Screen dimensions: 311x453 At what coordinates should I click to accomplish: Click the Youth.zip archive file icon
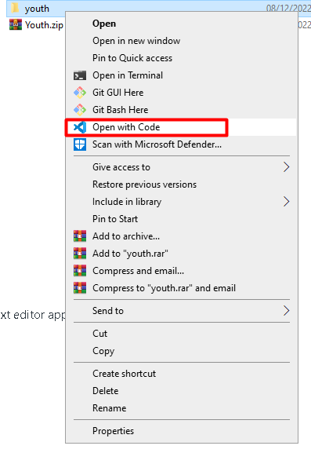click(x=16, y=25)
